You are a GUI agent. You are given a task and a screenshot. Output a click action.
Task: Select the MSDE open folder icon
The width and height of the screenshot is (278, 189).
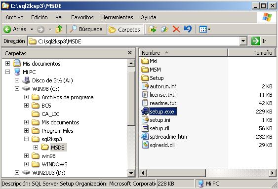(x=44, y=147)
